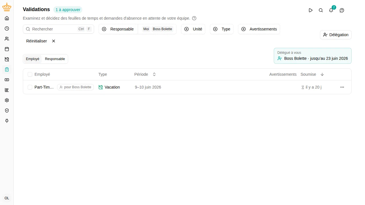The height and width of the screenshot is (205, 365).
Task: Focus the Rechercher search field
Action: click(x=58, y=29)
